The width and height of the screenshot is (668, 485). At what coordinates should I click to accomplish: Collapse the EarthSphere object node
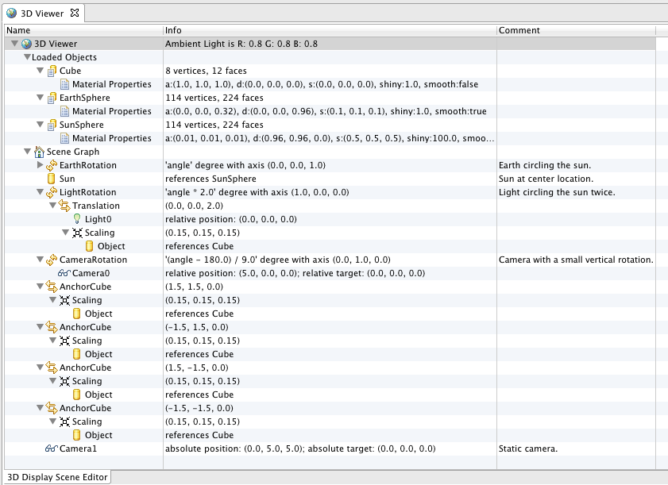(40, 98)
